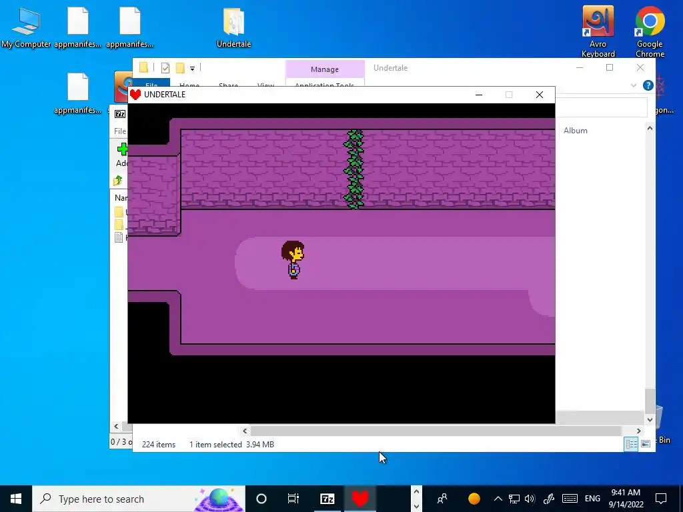683x512 pixels.
Task: Expand the Explorer ribbon with the chevron
Action: (x=634, y=85)
